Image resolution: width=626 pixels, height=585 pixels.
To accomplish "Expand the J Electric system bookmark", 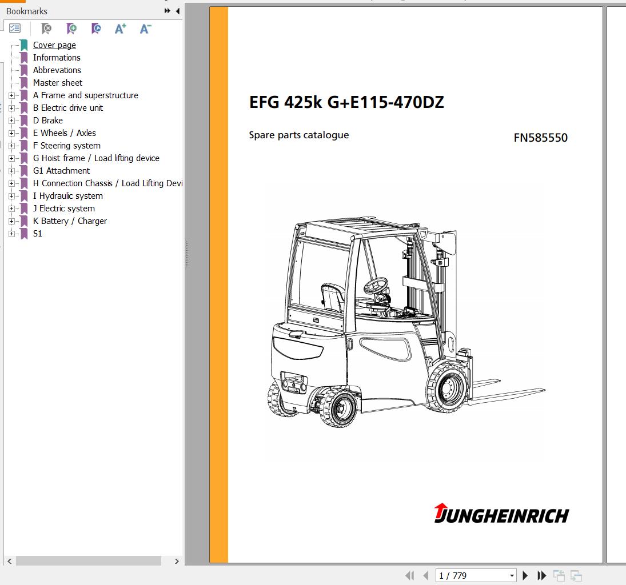I will pyautogui.click(x=13, y=208).
